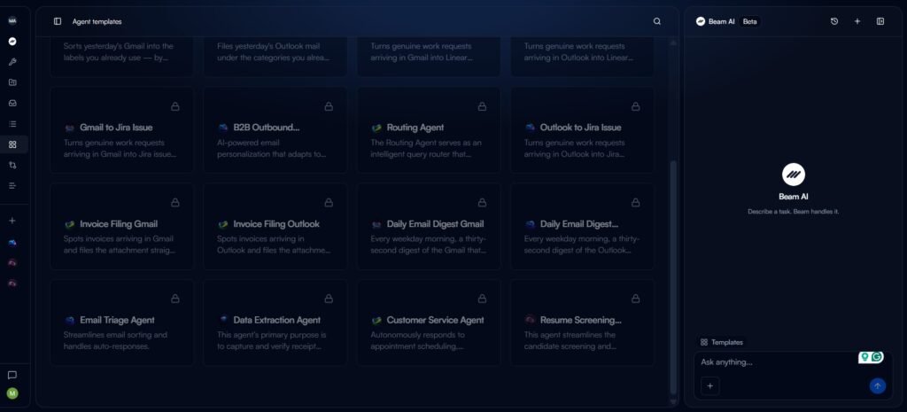Send message with blue arrow button
Image resolution: width=907 pixels, height=412 pixels.
pos(878,386)
